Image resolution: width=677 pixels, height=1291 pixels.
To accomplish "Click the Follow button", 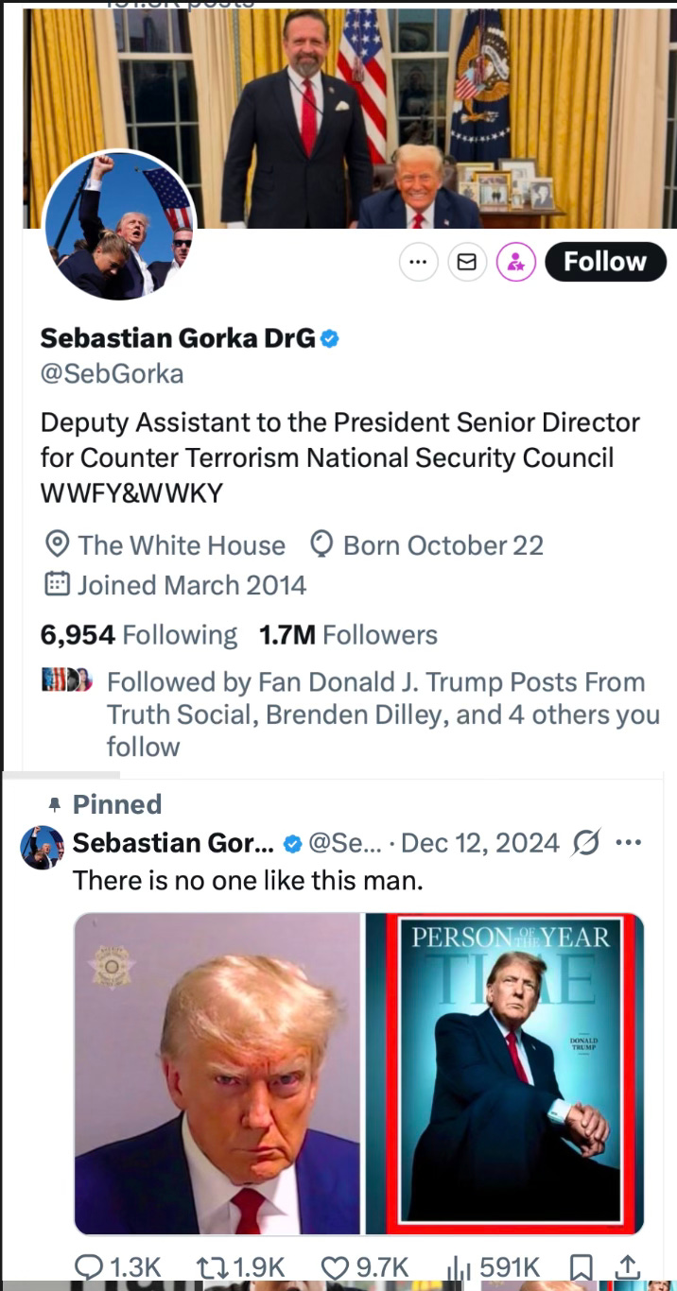I will pyautogui.click(x=605, y=262).
